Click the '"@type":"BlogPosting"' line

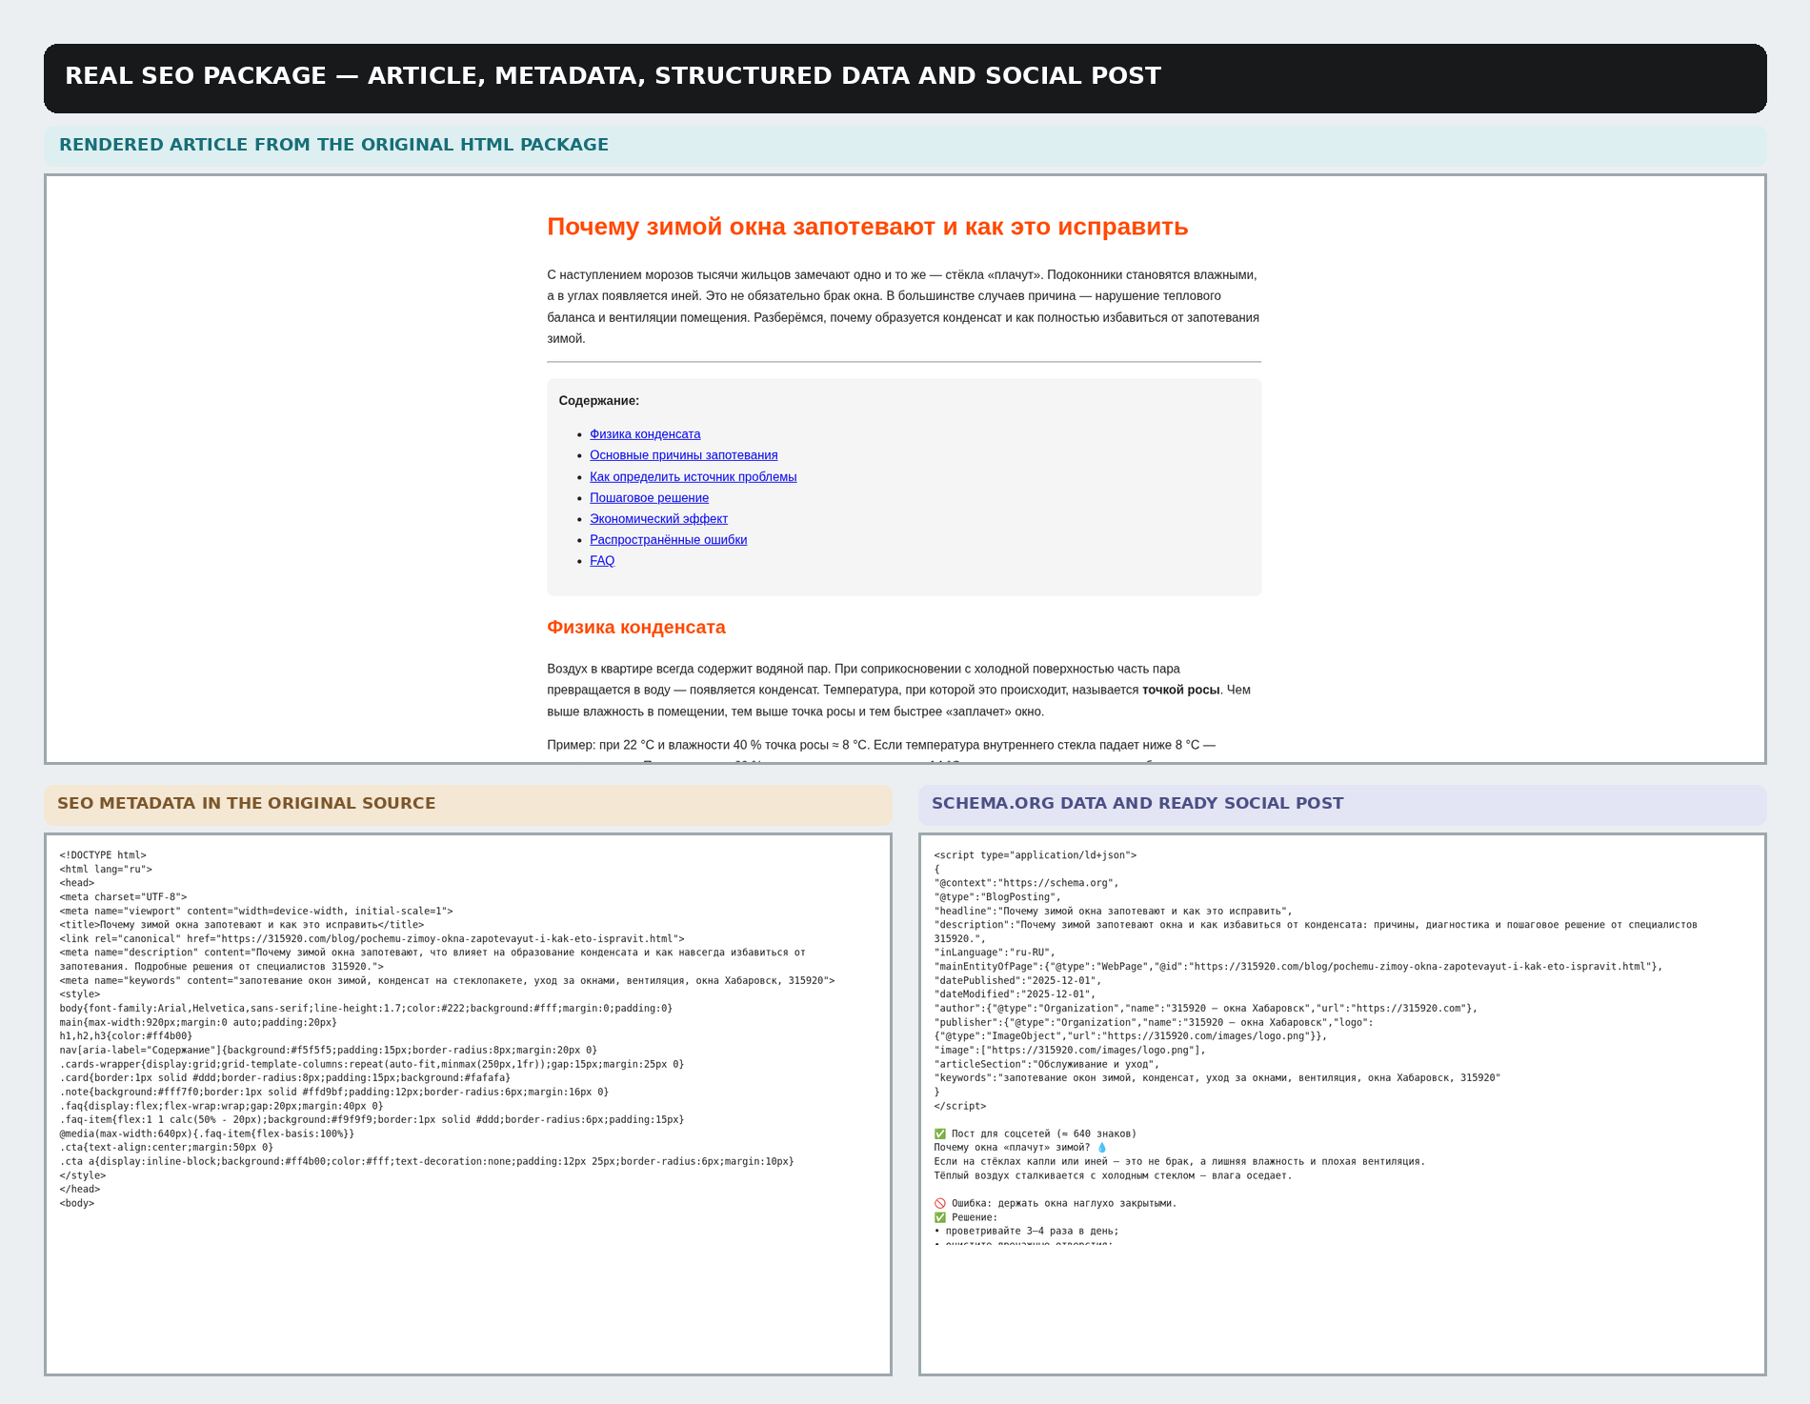coord(997,897)
